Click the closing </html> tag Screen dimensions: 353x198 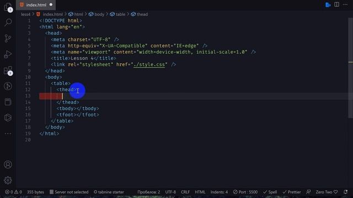(x=49, y=134)
